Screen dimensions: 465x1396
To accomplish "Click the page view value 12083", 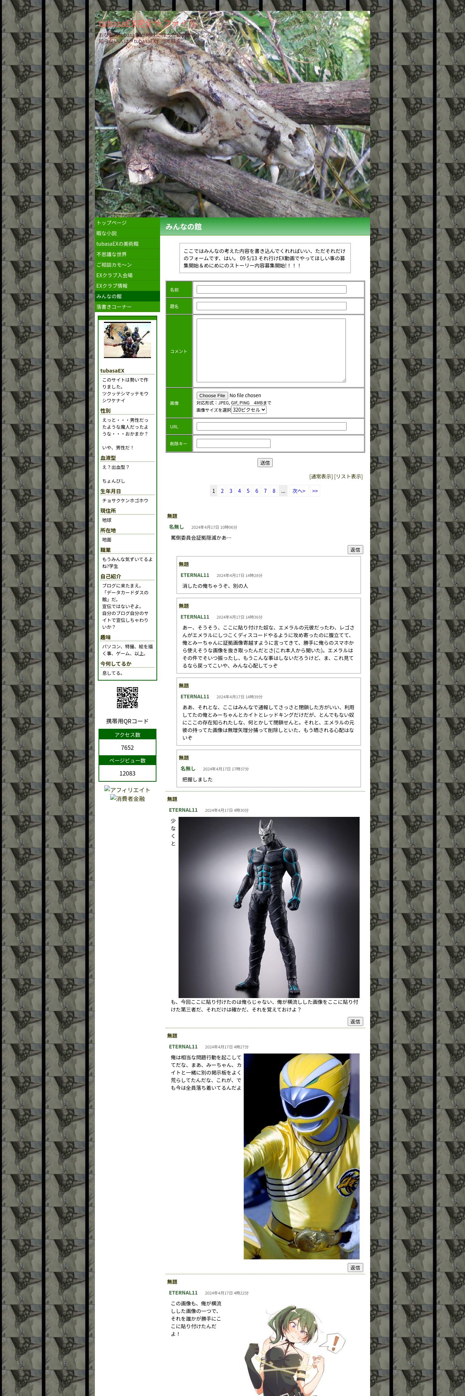I will click(127, 773).
